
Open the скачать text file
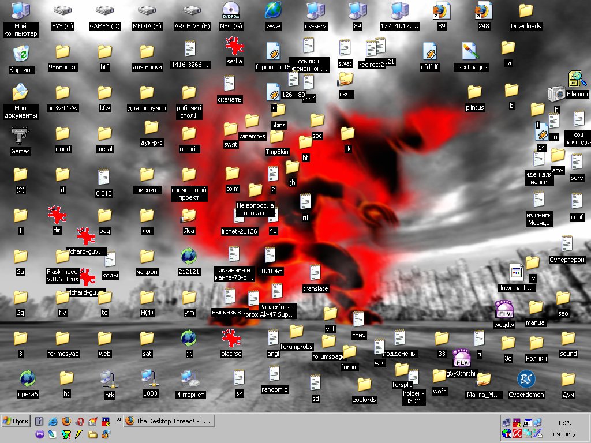click(x=230, y=89)
